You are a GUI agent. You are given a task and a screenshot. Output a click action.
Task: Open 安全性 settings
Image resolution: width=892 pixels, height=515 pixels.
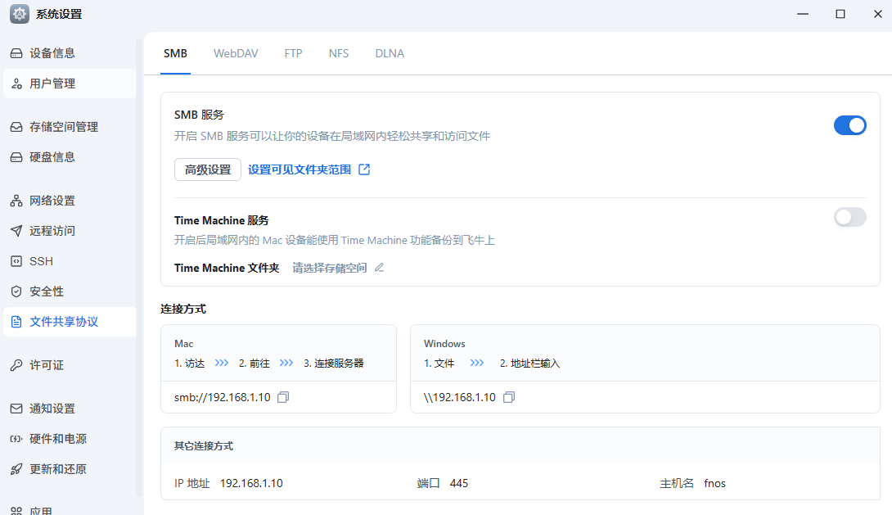point(47,291)
